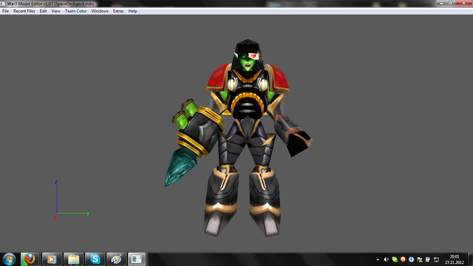Screen dimensions: 473x266
Task: Open Windows Explorer from the taskbar
Action: tap(73, 259)
